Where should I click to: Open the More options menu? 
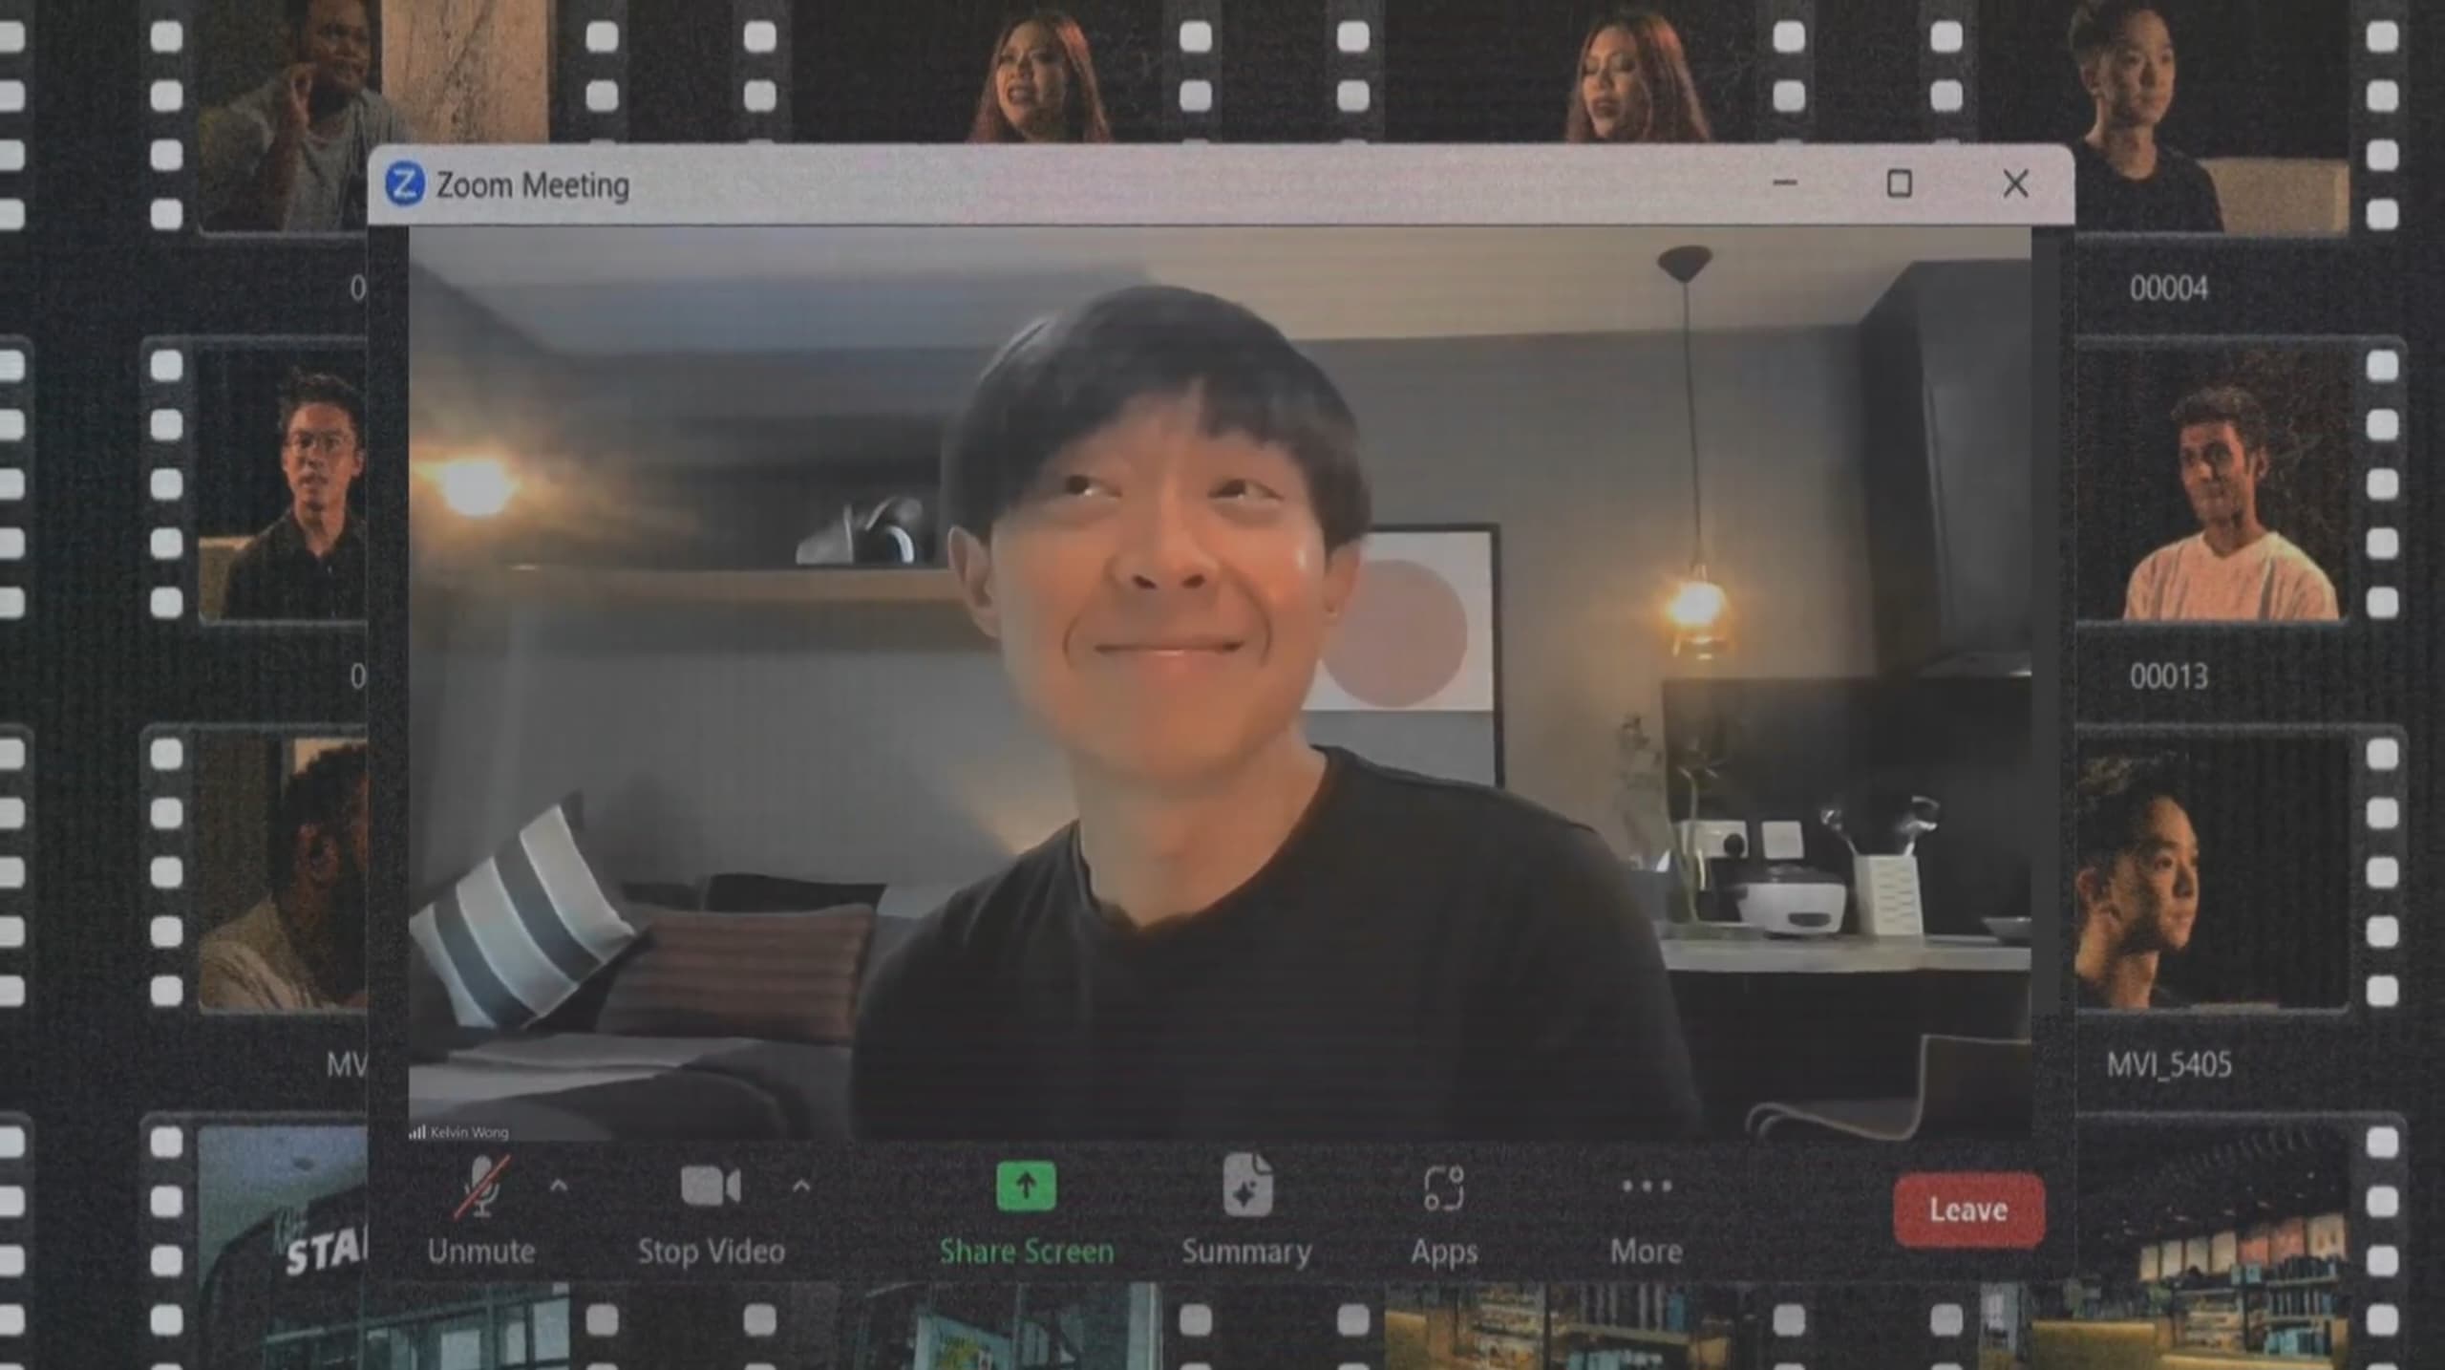1647,1188
